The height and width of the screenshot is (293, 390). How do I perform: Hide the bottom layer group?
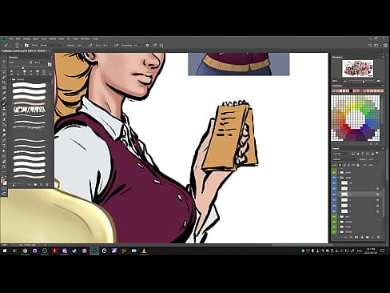[x=334, y=232]
